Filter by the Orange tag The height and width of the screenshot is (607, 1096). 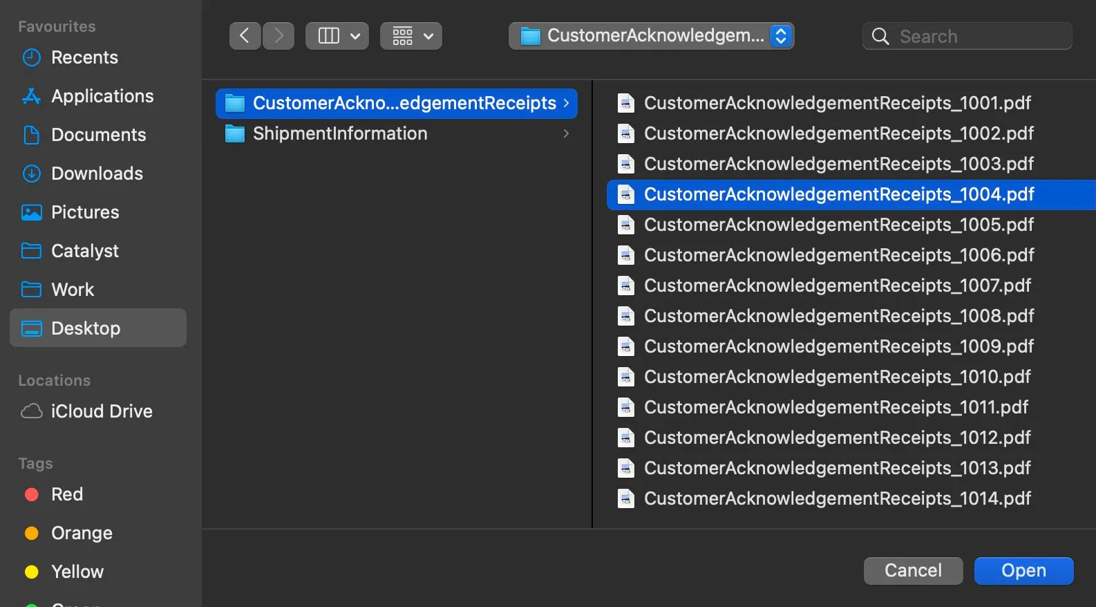[x=98, y=533]
